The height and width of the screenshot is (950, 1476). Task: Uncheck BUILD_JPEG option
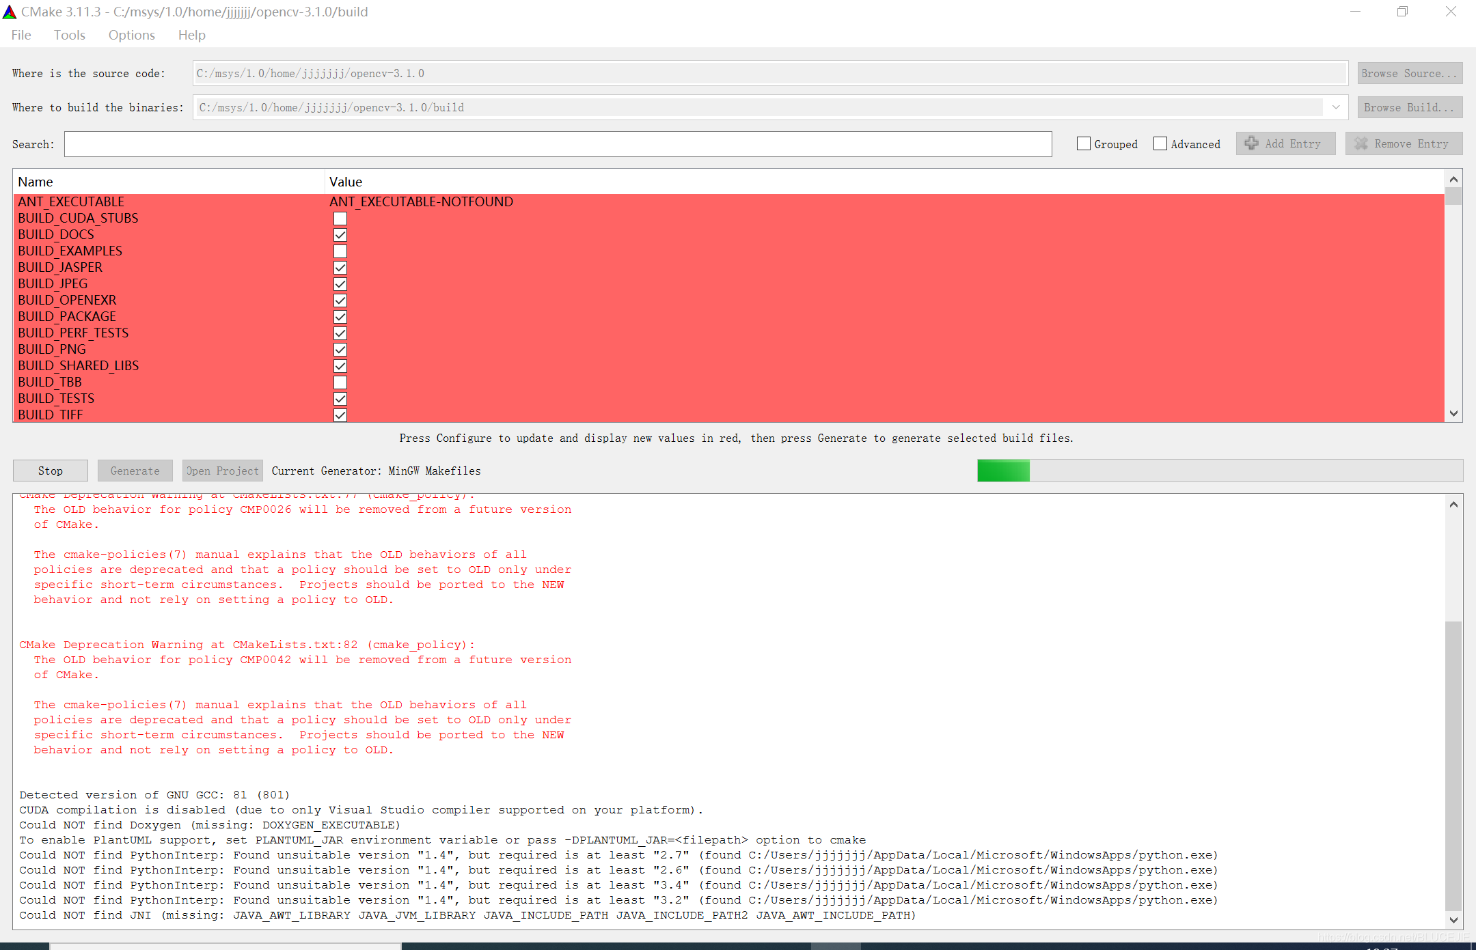[340, 283]
